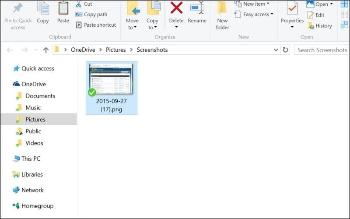Click the Cut scissors command
The width and height of the screenshot is (350, 219).
tap(84, 4)
